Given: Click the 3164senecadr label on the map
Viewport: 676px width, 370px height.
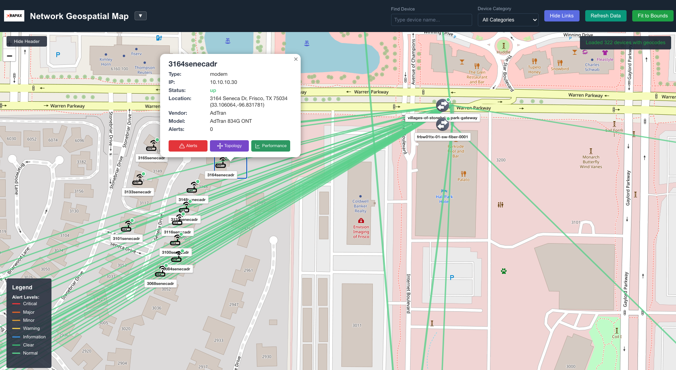Looking at the screenshot, I should click(221, 175).
